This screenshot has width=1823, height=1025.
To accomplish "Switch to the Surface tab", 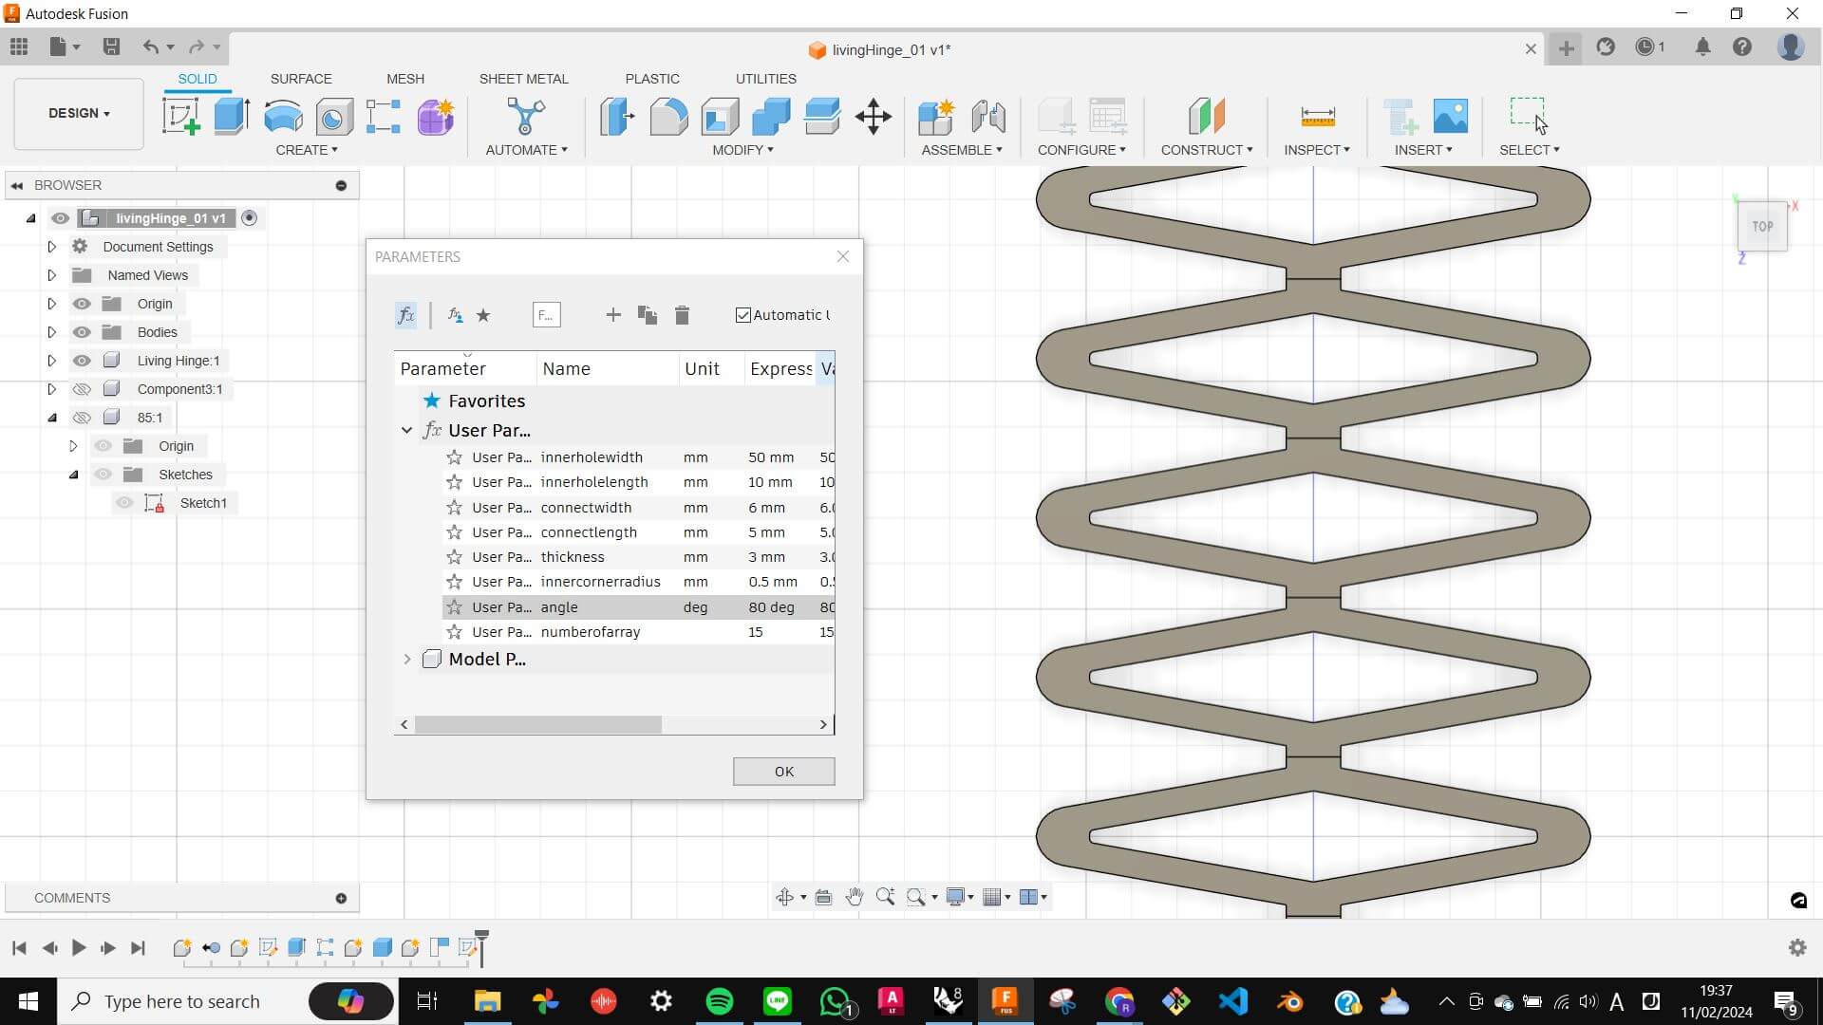I will tap(300, 78).
